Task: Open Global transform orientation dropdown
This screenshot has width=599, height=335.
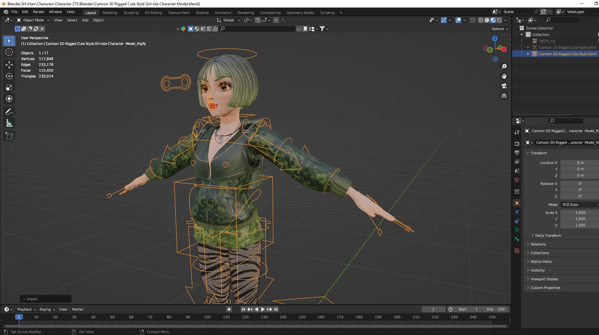Action: [228, 20]
